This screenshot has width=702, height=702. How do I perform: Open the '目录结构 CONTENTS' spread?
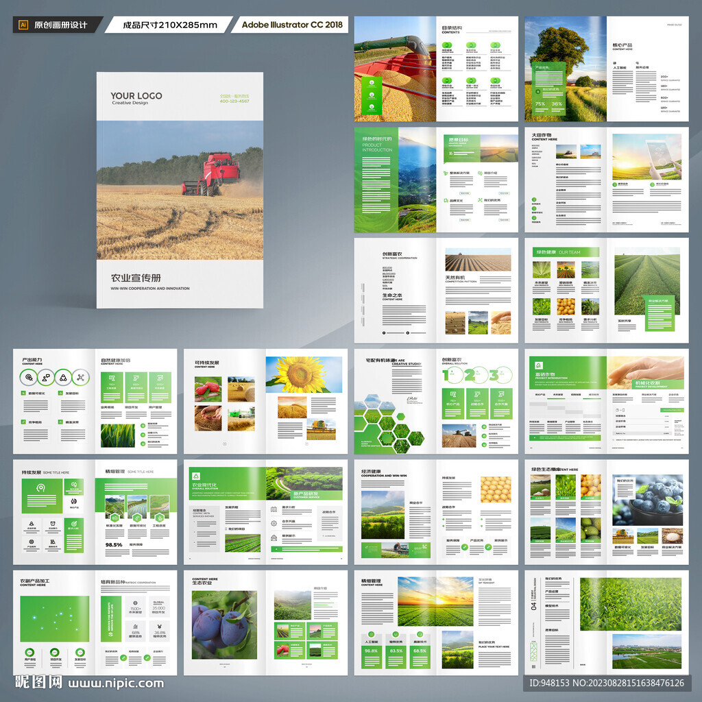[436, 69]
